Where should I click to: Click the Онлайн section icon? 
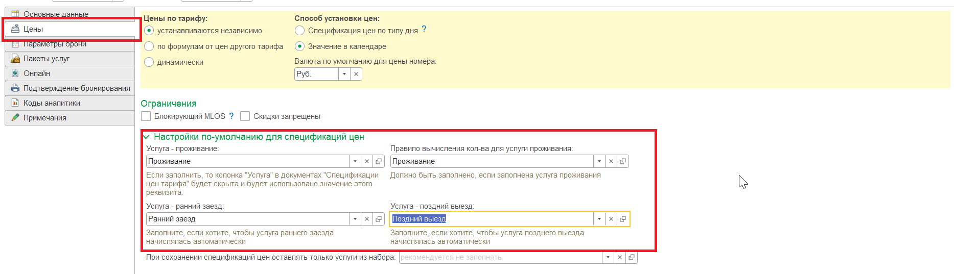15,73
